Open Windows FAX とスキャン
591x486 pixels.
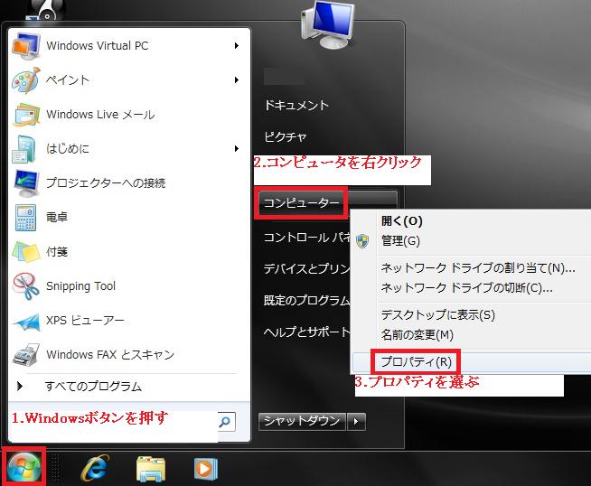(109, 355)
